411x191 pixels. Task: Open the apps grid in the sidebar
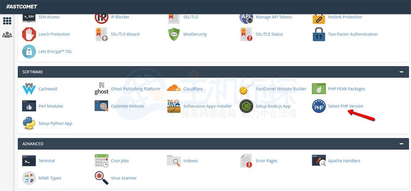[x=7, y=21]
